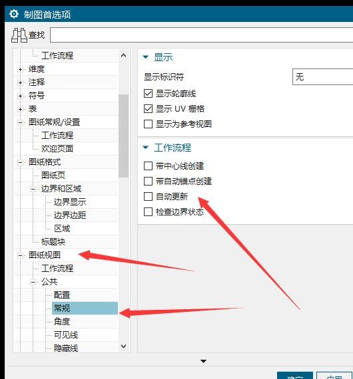Click the gear icon in the title bar
Screen dimensions: 353x379
[x=14, y=14]
